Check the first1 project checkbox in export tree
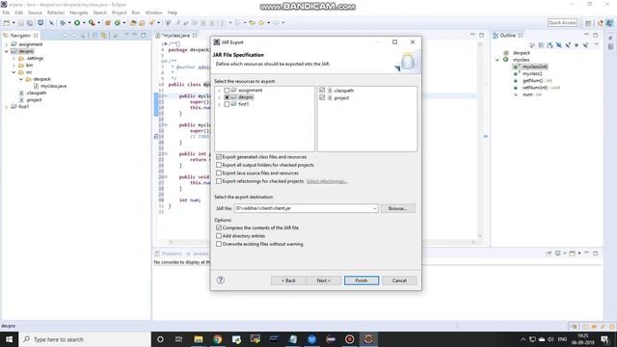 [x=227, y=104]
